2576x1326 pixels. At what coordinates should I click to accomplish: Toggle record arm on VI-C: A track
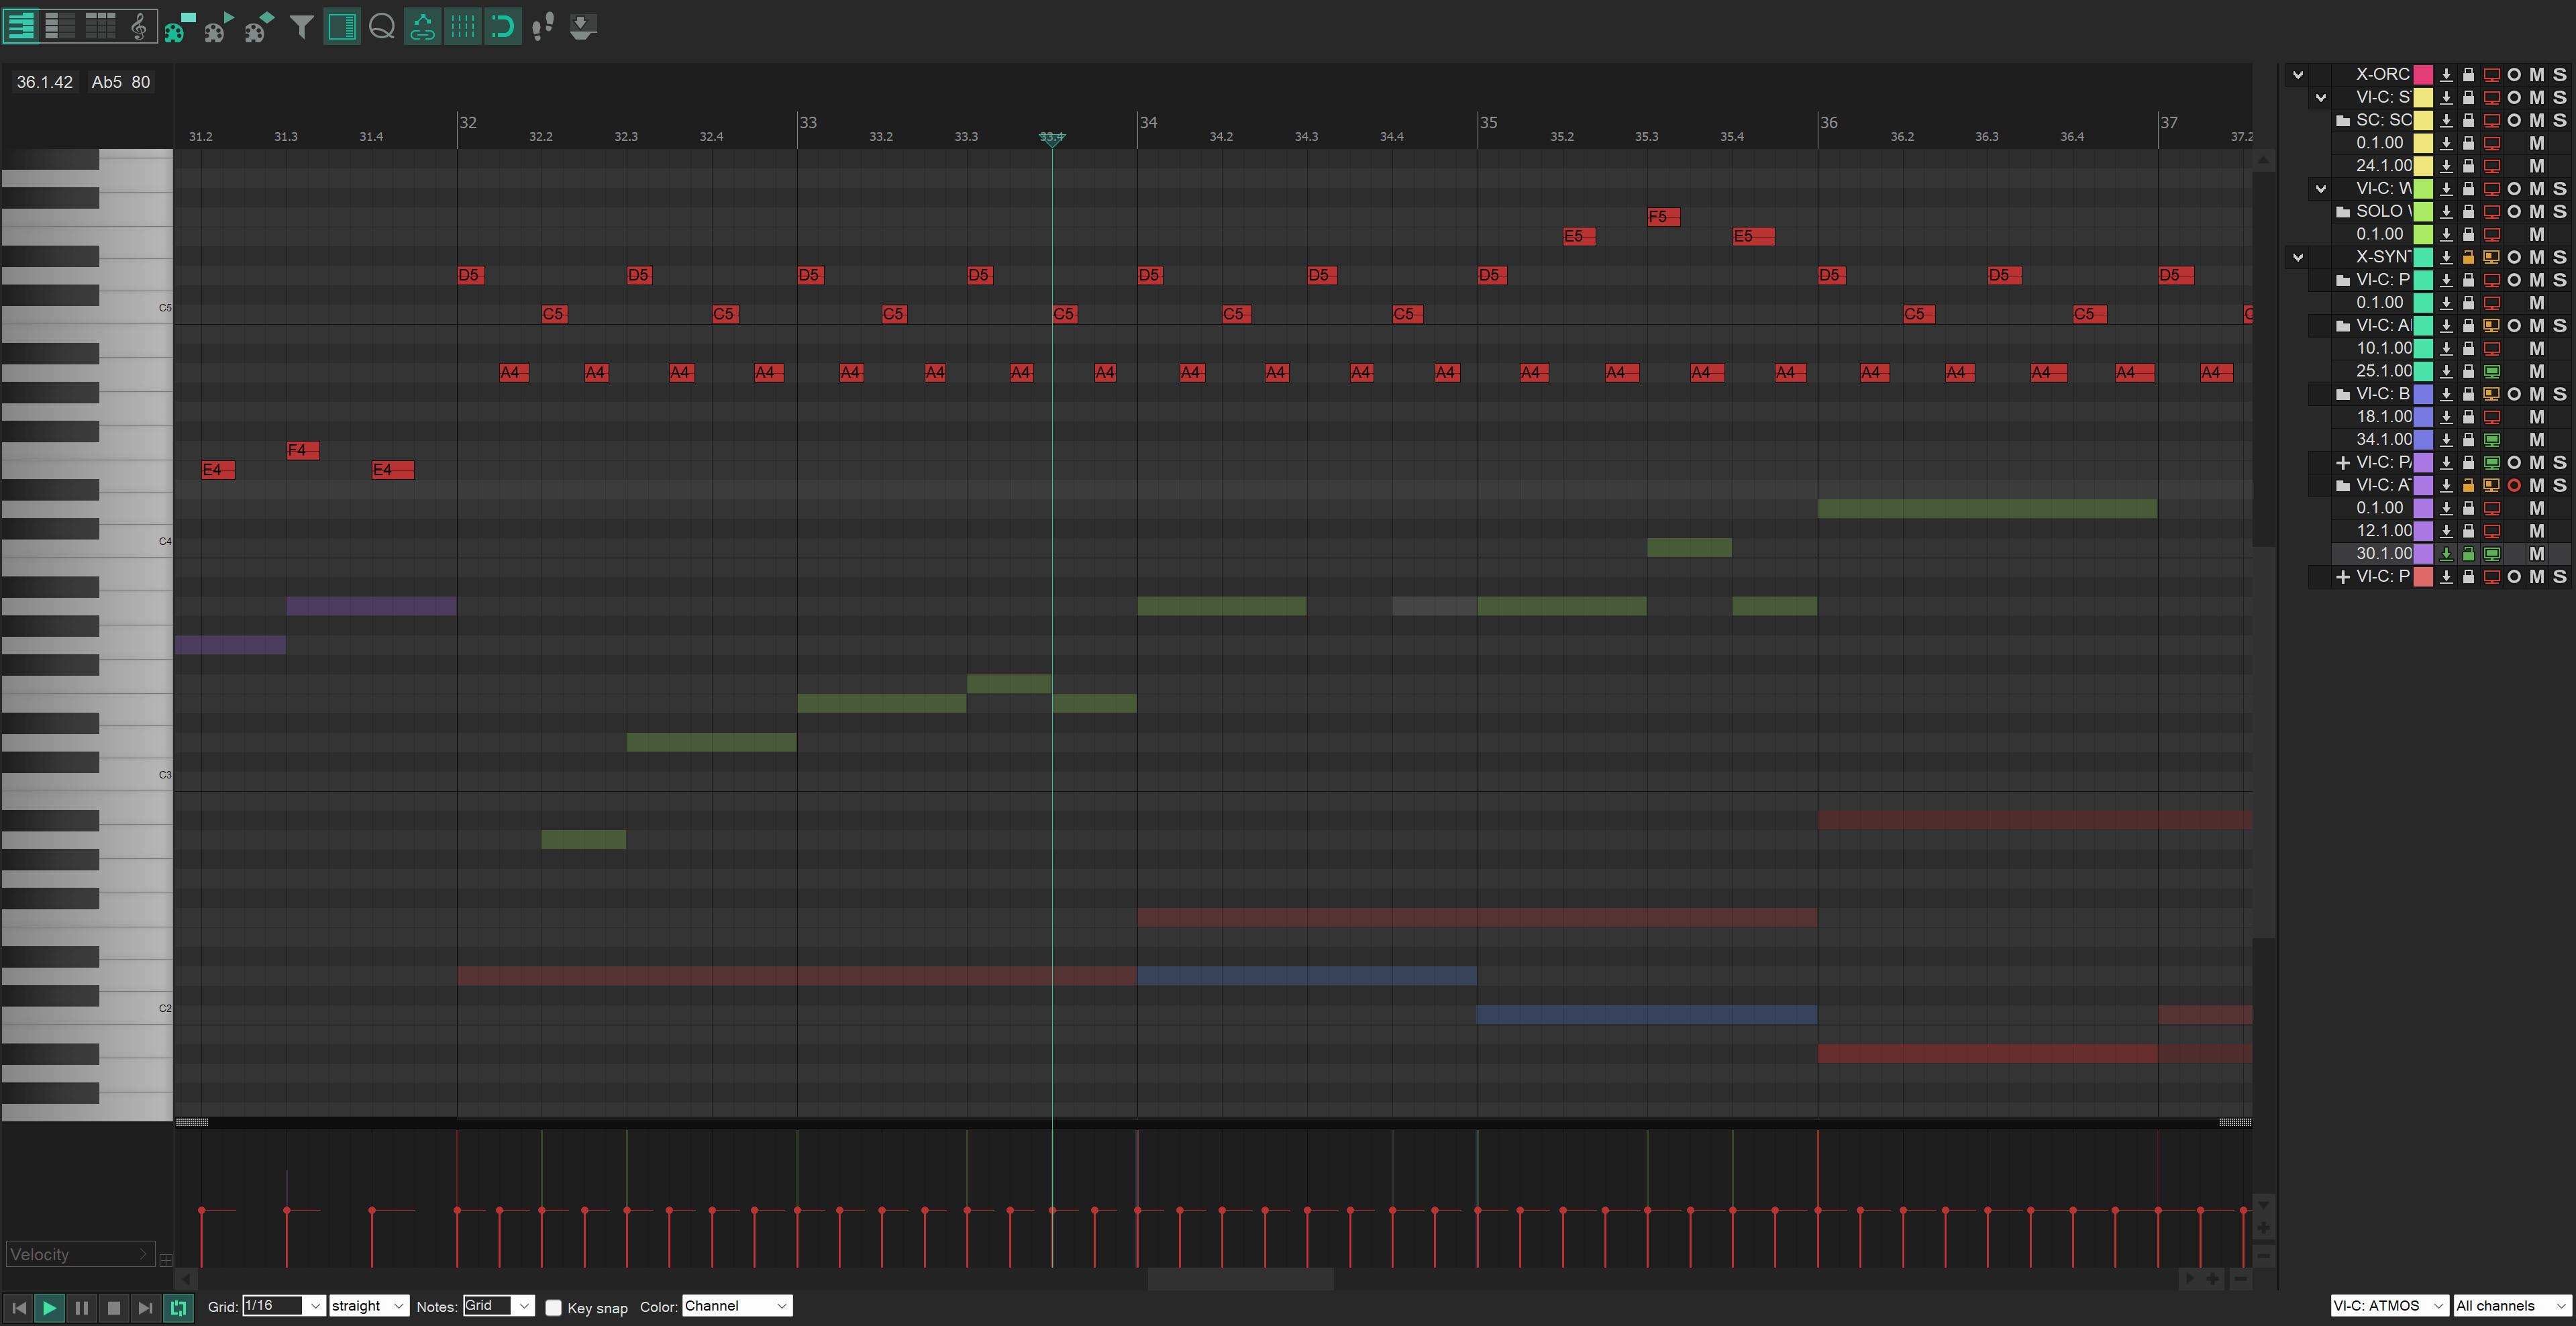coord(2514,486)
